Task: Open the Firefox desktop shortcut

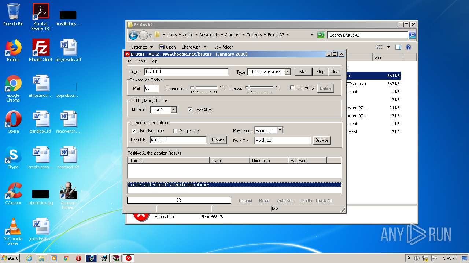Action: pyautogui.click(x=13, y=50)
